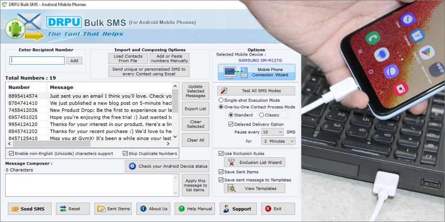445x222 pixels.
Task: Click the View Templates magnifier icon
Action: [231, 189]
